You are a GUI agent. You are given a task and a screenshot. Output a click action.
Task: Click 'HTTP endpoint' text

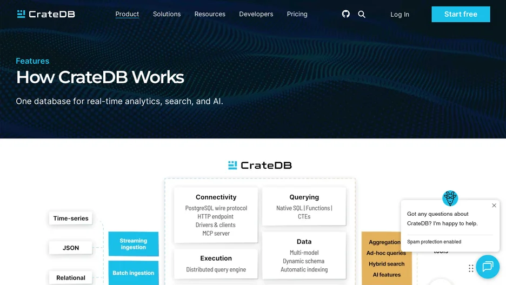215,216
